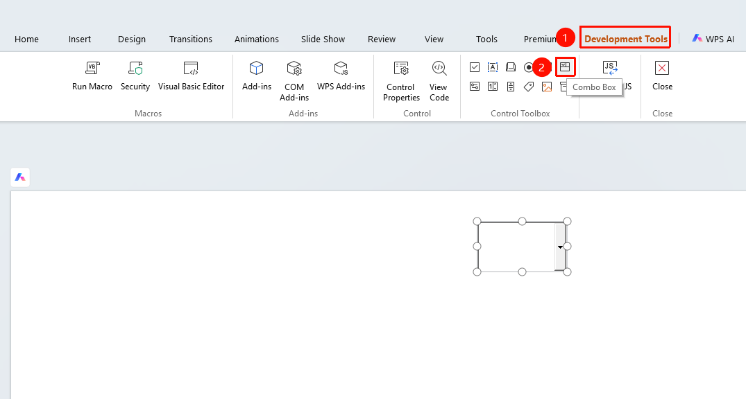746x399 pixels.
Task: Select the Image control icon in the toolbox
Action: point(547,87)
